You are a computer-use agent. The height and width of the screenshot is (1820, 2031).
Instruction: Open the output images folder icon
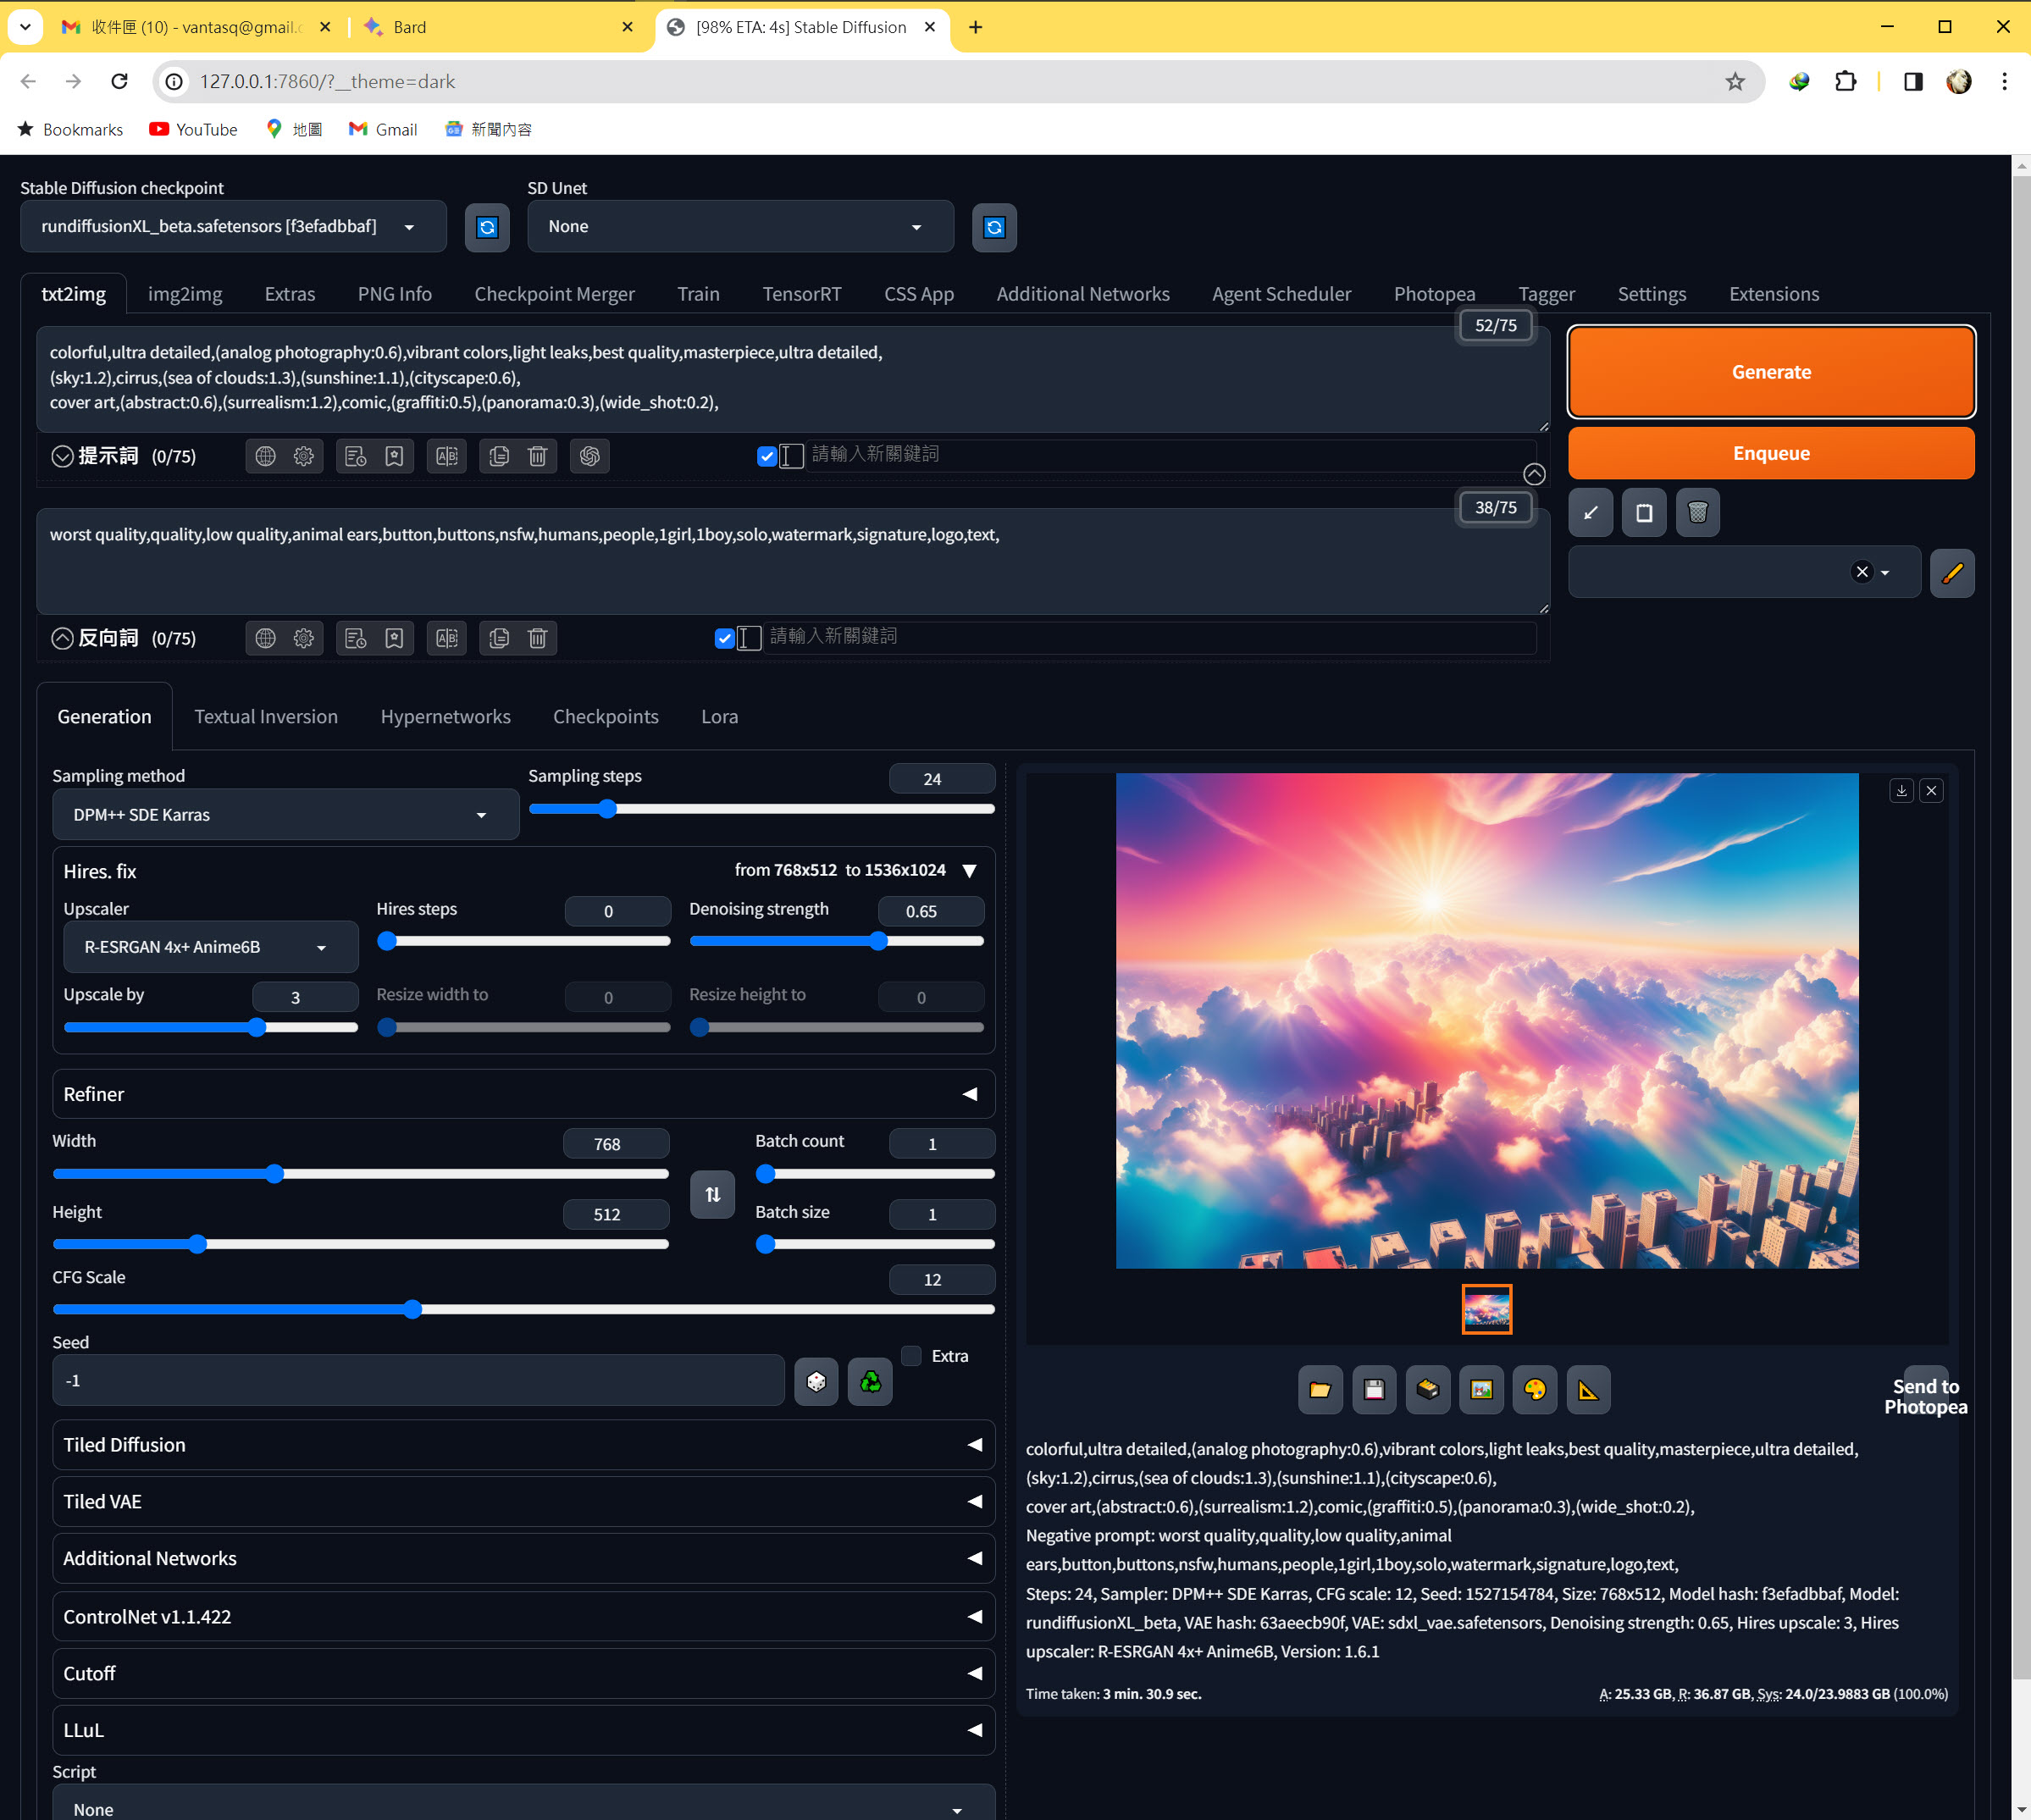(x=1320, y=1389)
